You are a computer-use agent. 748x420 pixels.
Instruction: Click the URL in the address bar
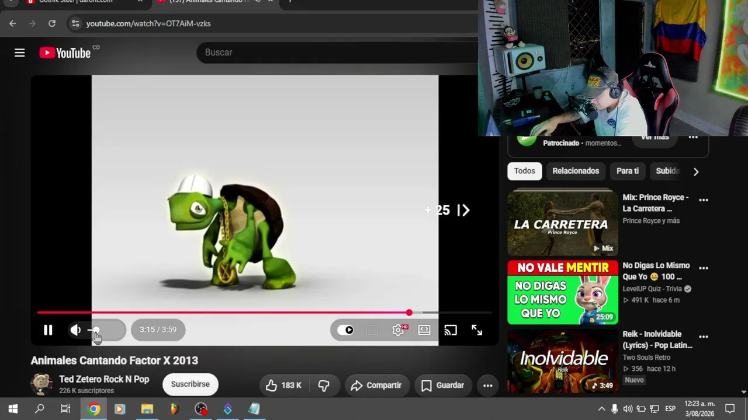(148, 23)
